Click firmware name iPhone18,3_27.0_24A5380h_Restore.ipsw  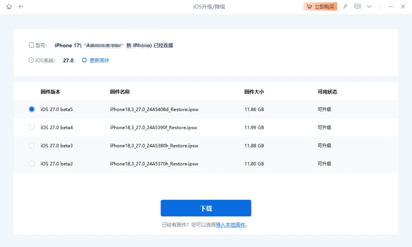coord(154,146)
